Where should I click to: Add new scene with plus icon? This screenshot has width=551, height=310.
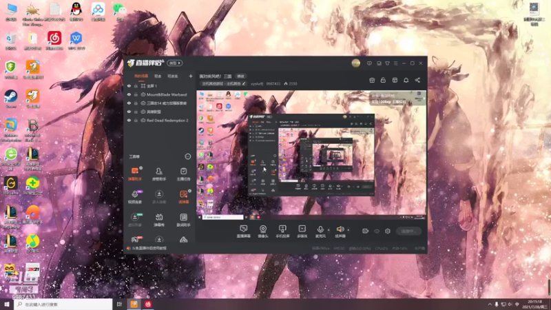[191, 76]
